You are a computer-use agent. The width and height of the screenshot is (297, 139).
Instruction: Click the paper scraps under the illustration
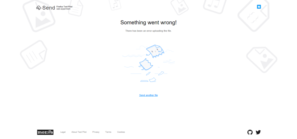[152, 77]
